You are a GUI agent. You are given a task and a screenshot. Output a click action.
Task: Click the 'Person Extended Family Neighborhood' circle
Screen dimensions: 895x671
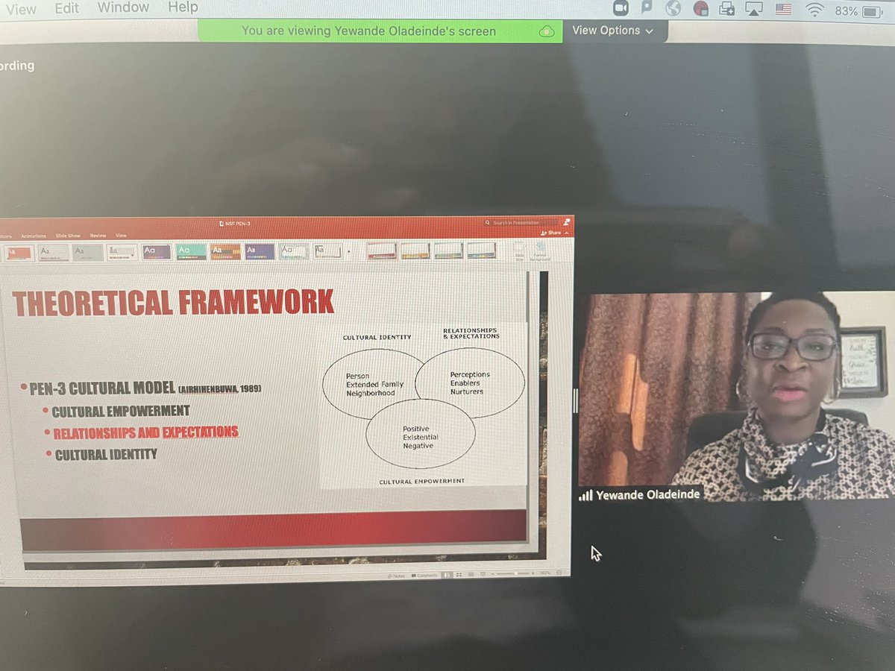click(374, 384)
